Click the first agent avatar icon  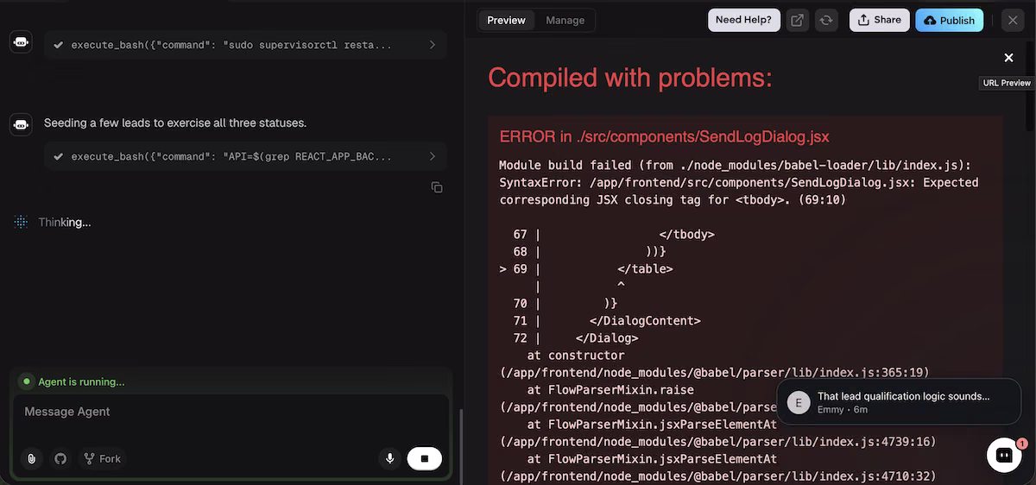click(x=21, y=41)
